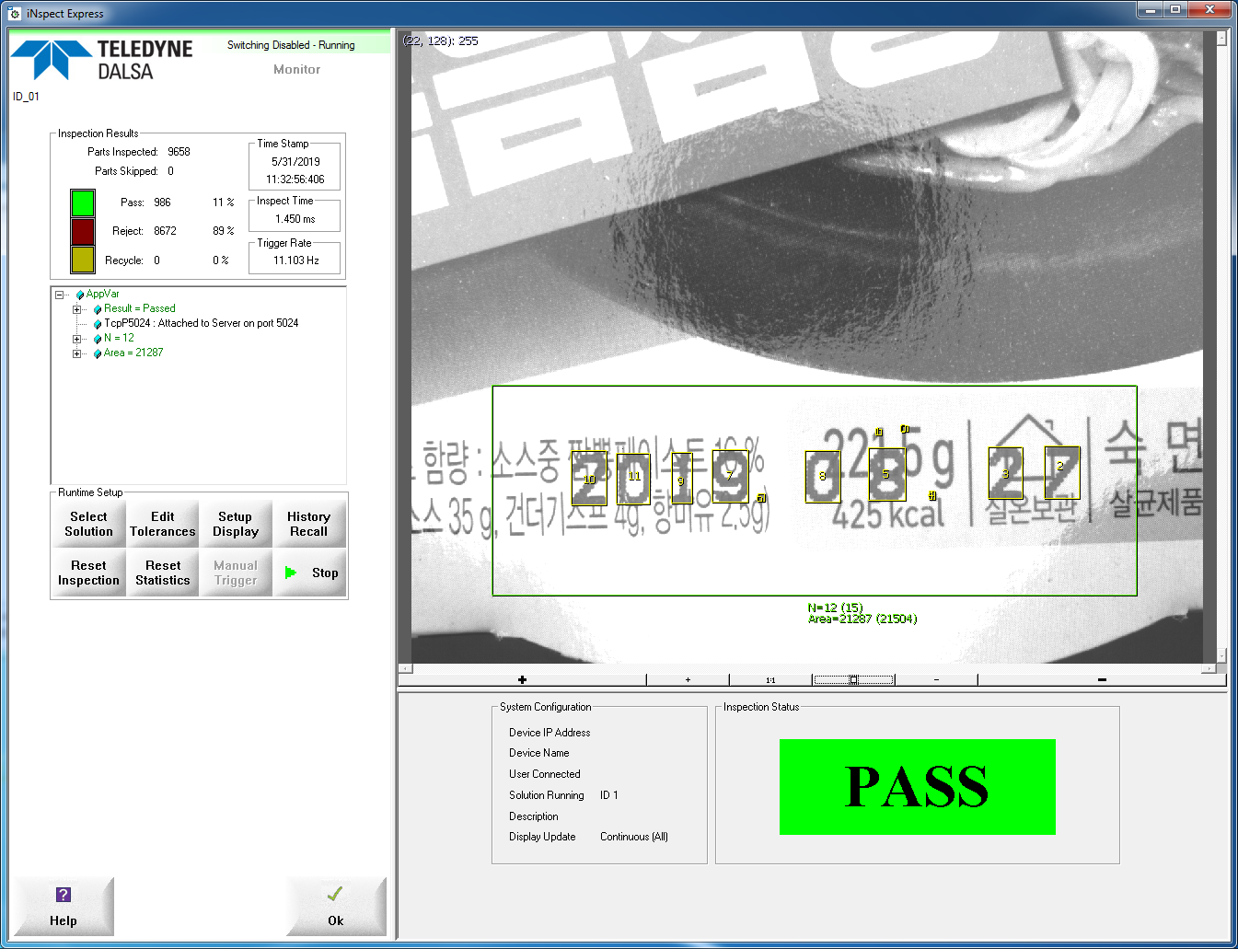Stop the running inspection
1238x949 pixels.
[310, 573]
